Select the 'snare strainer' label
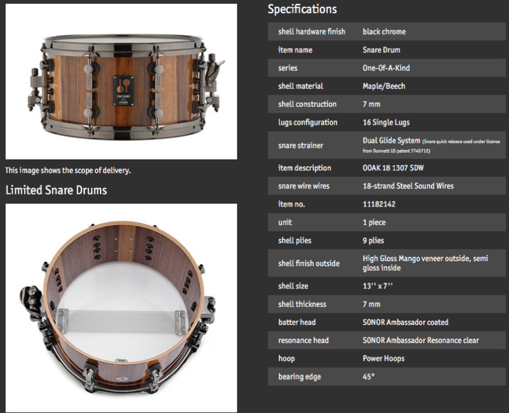509x413 pixels. (300, 146)
